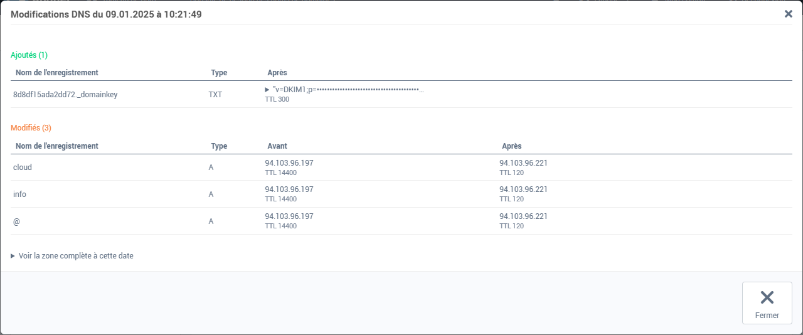
Task: Select the 8d8df15ada2dd72._domainkey record name
Action: pyautogui.click(x=65, y=95)
